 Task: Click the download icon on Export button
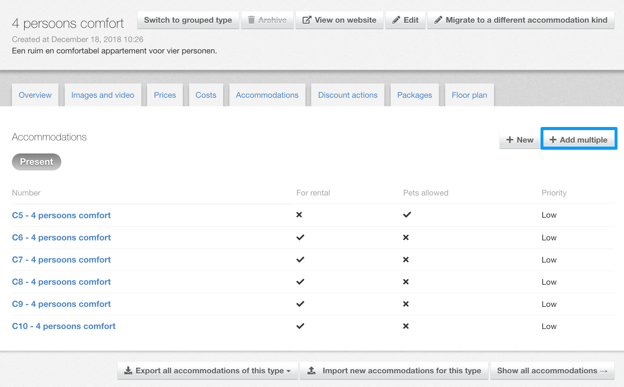[x=128, y=371]
